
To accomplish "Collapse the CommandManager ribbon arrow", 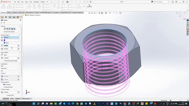I will point(188,10).
